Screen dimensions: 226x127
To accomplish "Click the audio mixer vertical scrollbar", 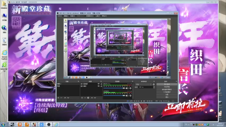I will (133, 91).
